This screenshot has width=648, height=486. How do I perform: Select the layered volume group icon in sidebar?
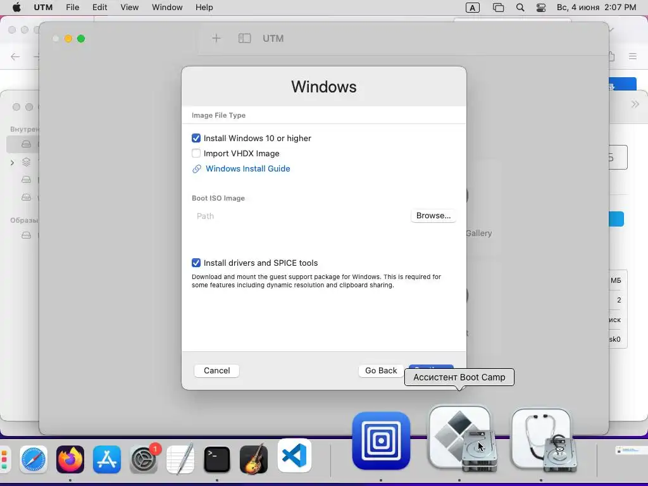click(x=26, y=162)
